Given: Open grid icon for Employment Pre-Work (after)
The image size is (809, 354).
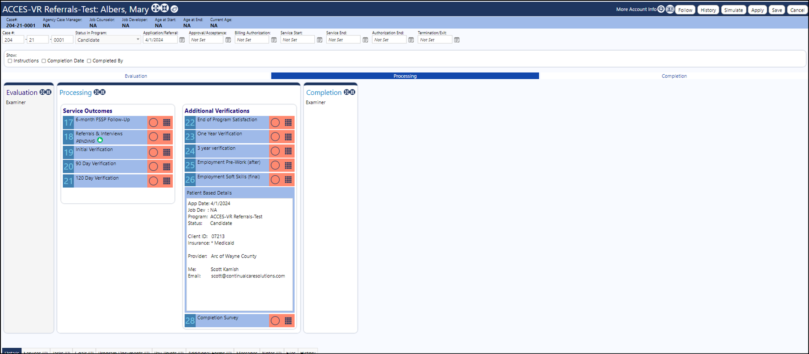Looking at the screenshot, I should pyautogui.click(x=288, y=165).
